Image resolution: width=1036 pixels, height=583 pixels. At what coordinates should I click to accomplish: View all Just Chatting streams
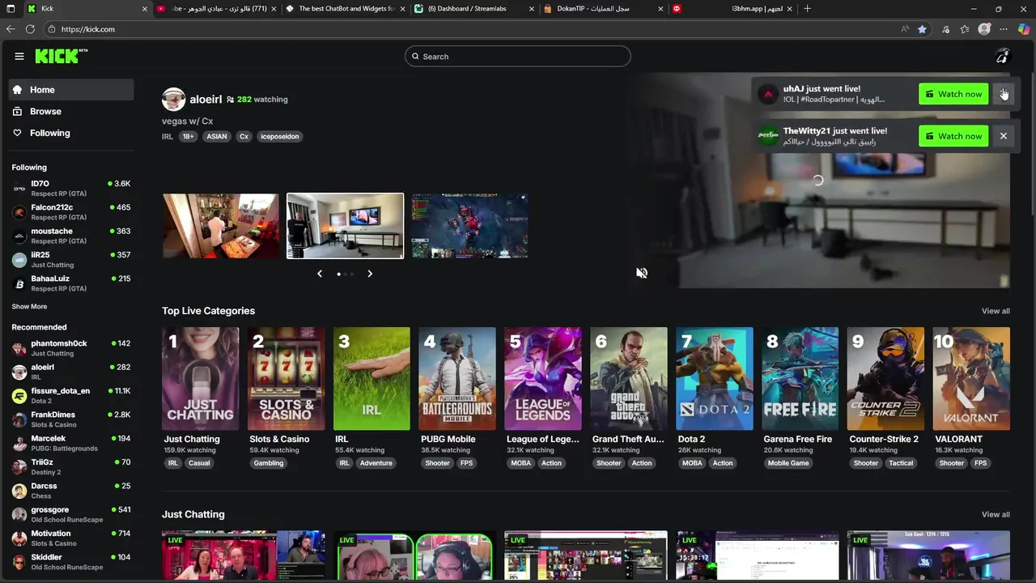996,514
